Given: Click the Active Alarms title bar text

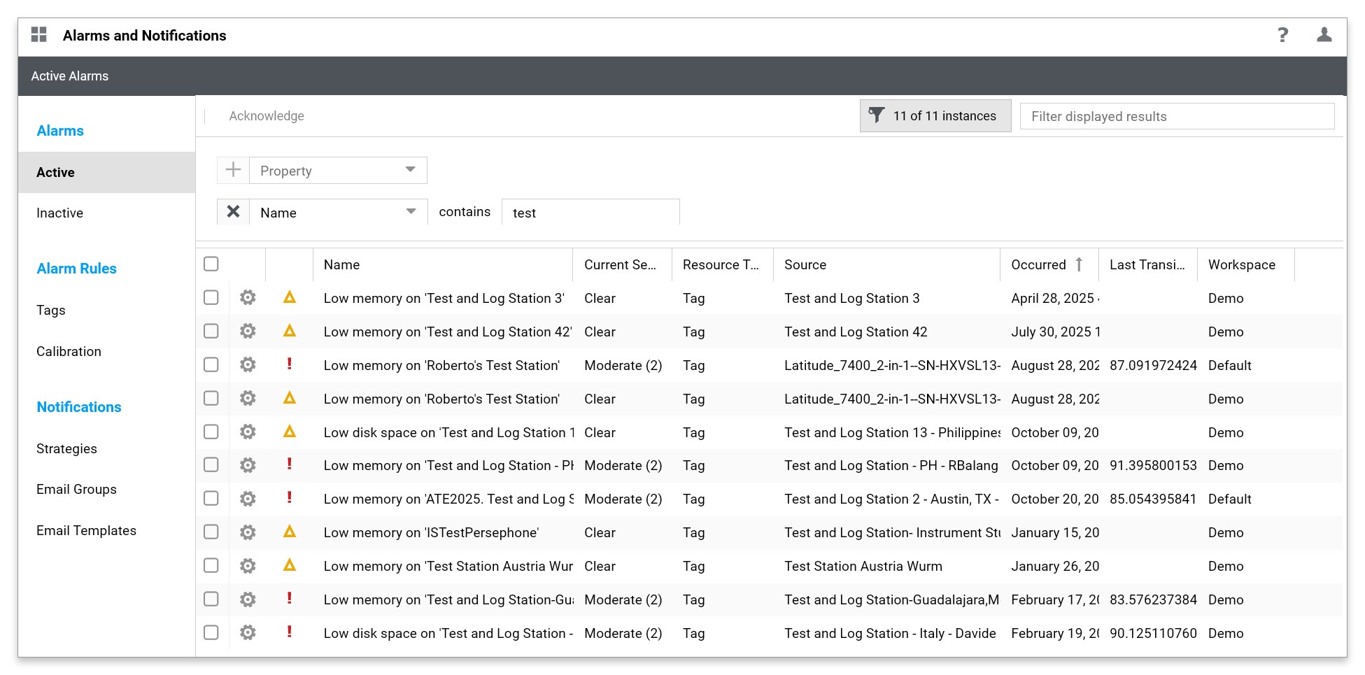Looking at the screenshot, I should (70, 76).
